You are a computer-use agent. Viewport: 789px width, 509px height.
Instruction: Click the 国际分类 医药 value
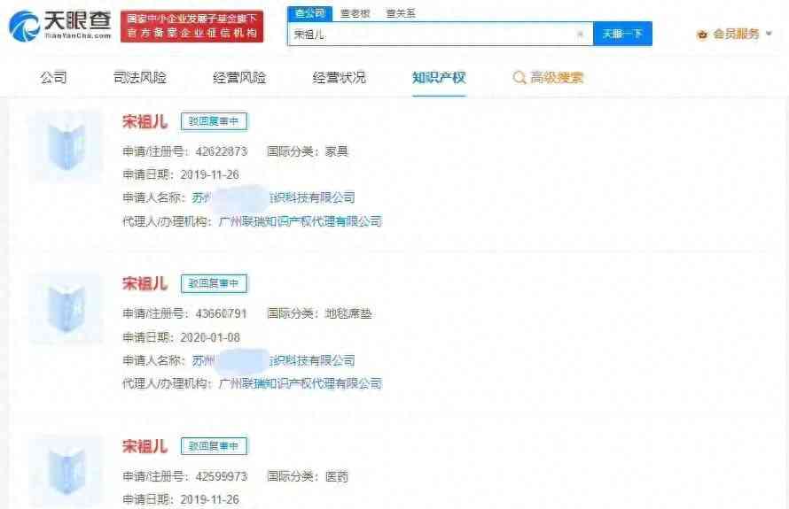pos(337,476)
